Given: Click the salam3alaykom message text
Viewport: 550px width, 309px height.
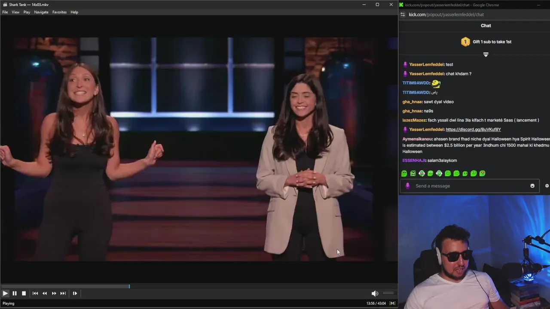Looking at the screenshot, I should tap(442, 161).
